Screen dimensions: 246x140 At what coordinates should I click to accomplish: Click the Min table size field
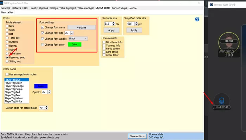108,24
